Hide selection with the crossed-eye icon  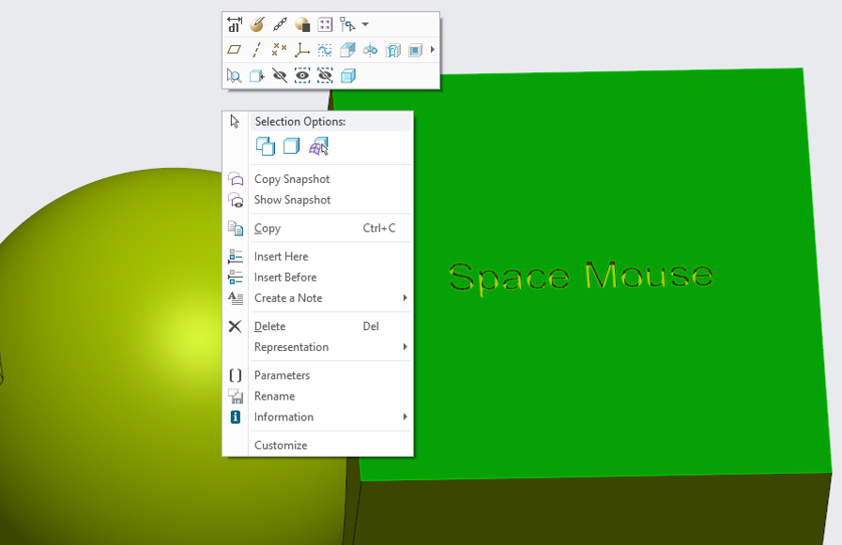tap(279, 76)
